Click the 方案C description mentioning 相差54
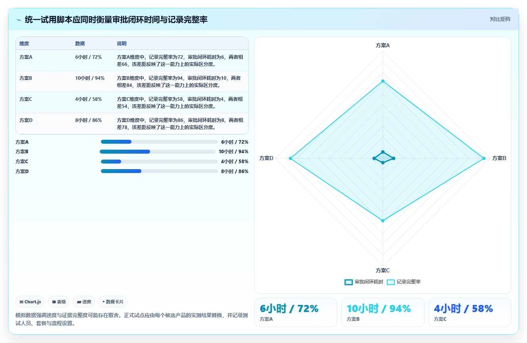 (180, 102)
